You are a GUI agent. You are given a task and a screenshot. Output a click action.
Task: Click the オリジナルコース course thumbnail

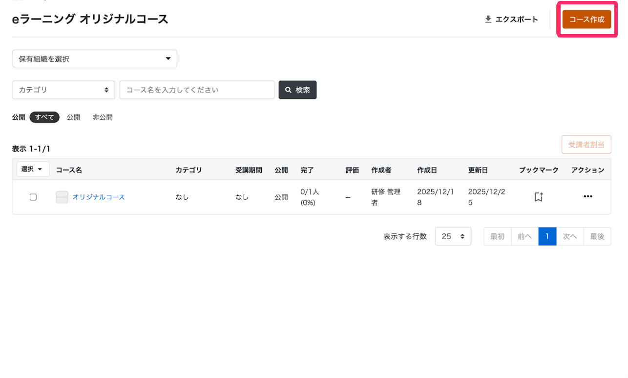pyautogui.click(x=62, y=197)
